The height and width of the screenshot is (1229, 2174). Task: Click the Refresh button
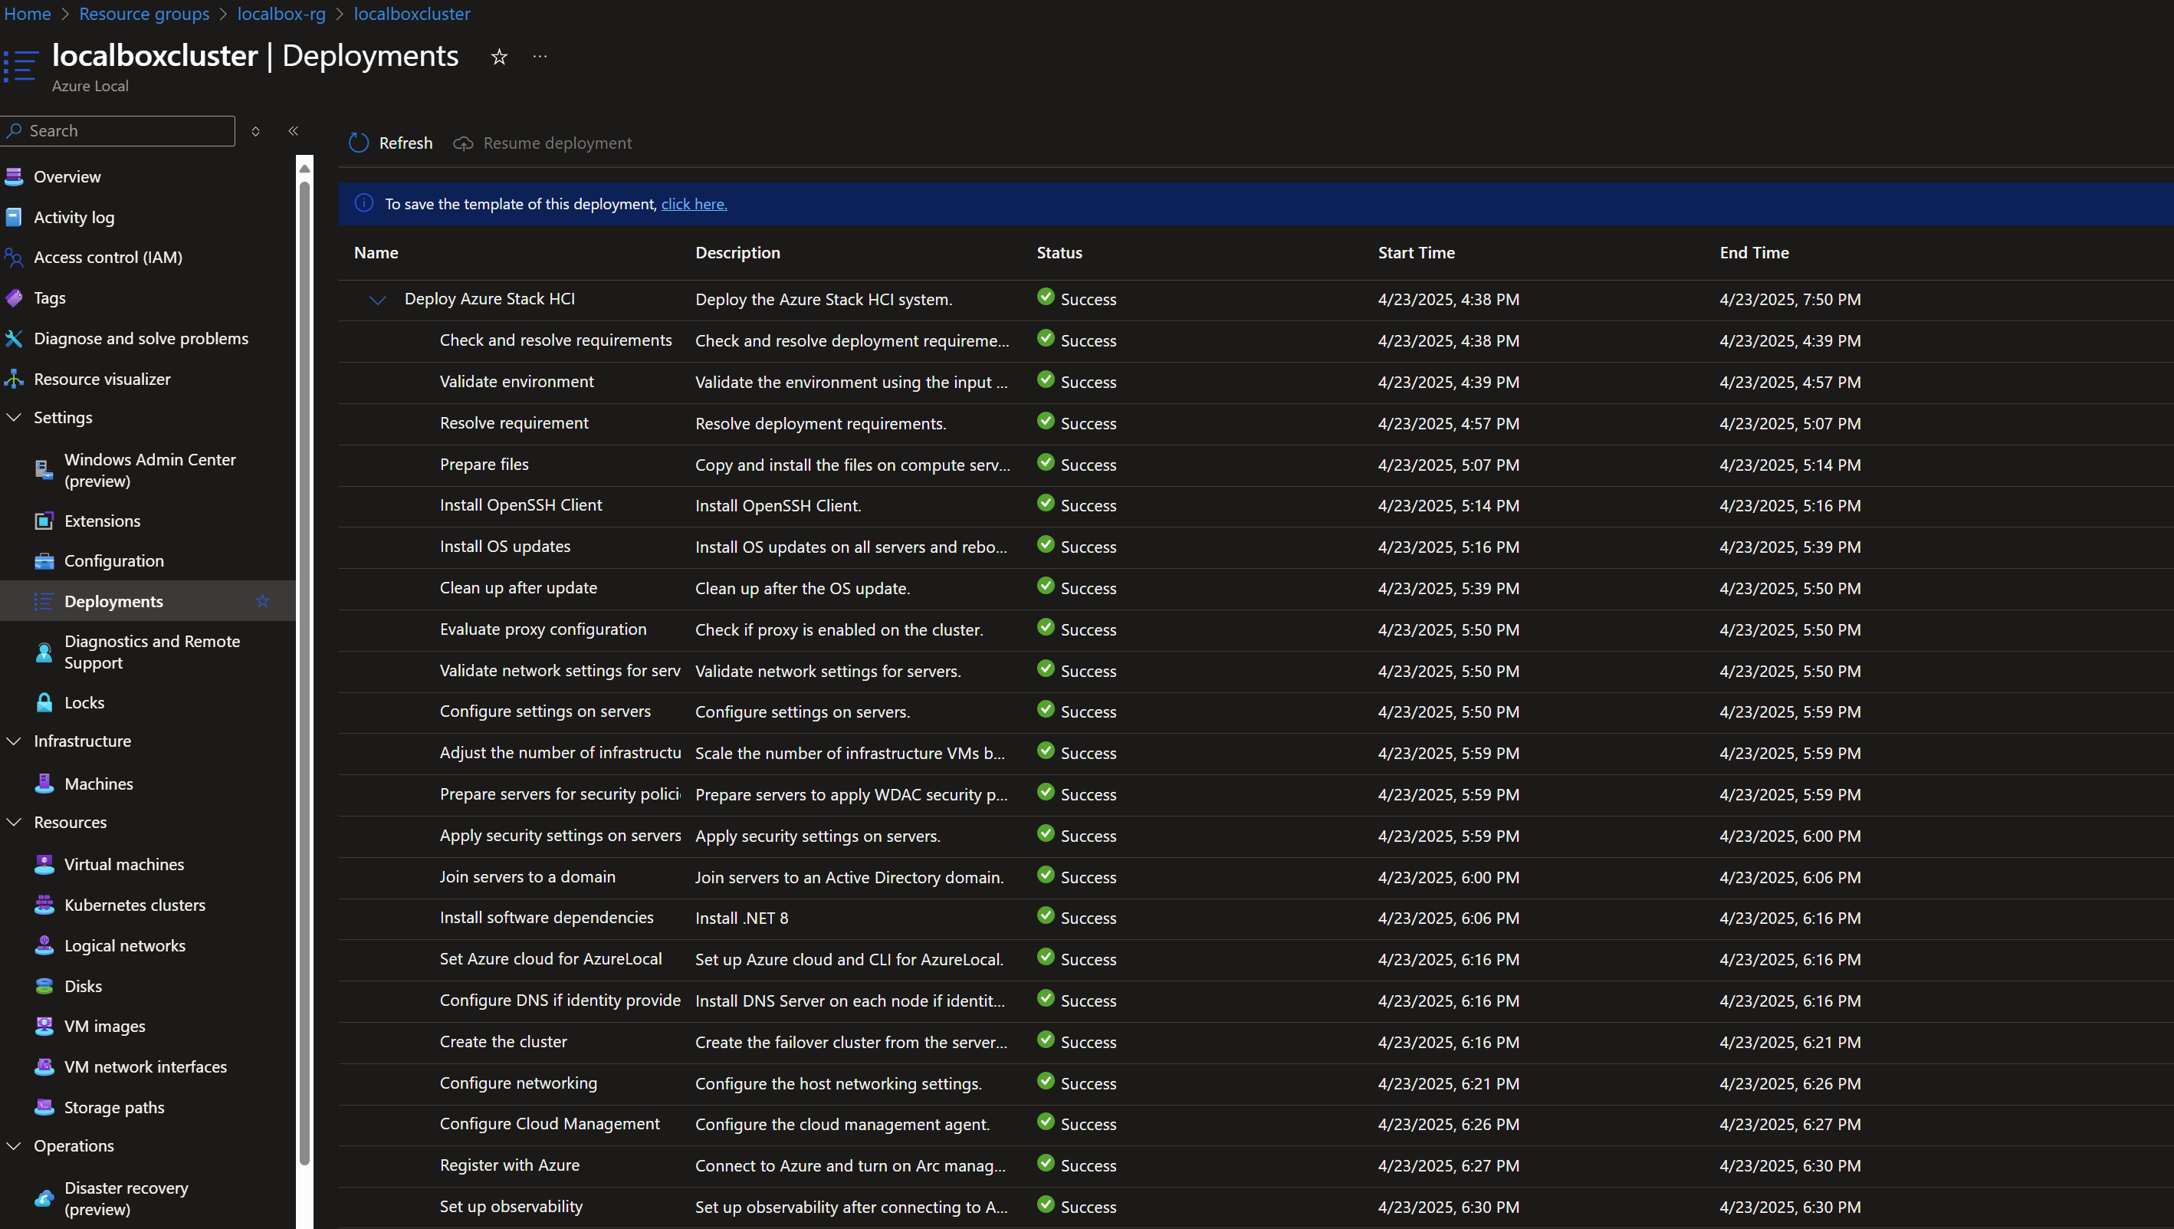(x=391, y=143)
